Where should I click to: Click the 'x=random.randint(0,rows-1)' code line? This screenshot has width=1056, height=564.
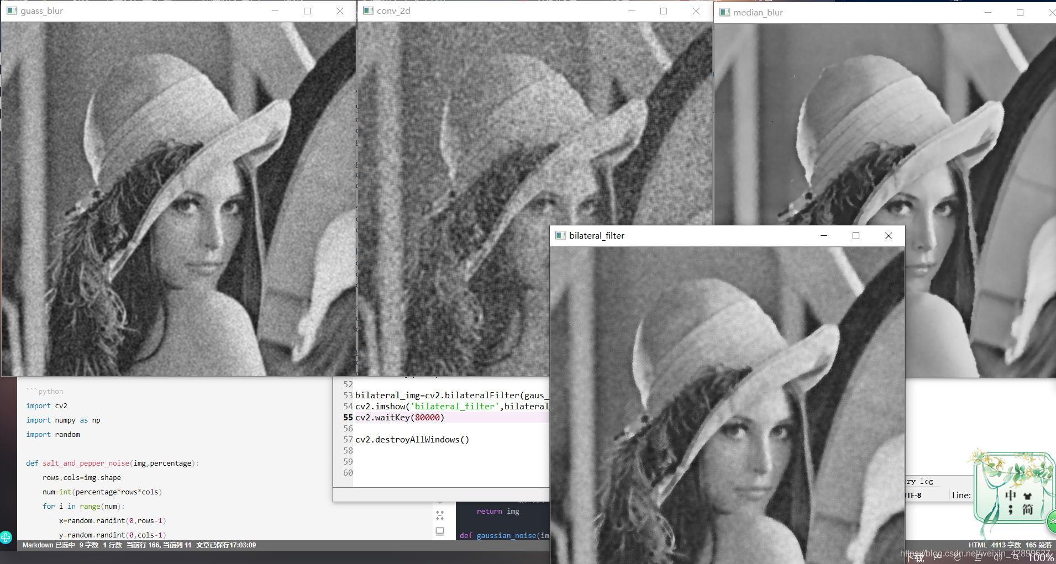coord(112,520)
